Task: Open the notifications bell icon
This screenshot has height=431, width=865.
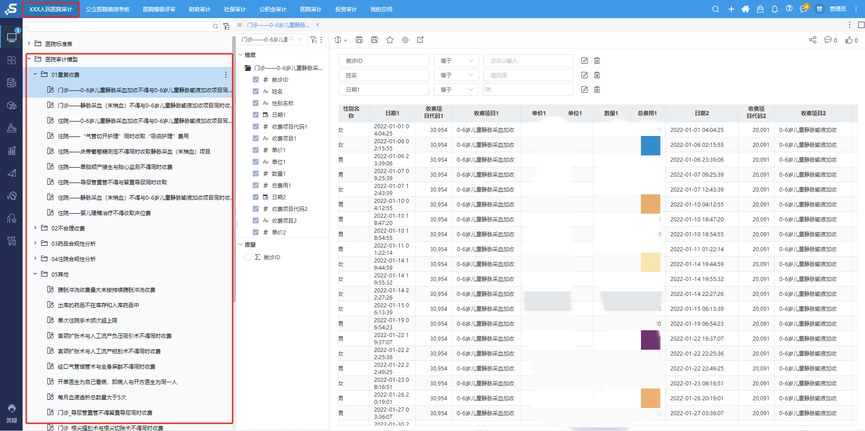Action: pyautogui.click(x=774, y=9)
